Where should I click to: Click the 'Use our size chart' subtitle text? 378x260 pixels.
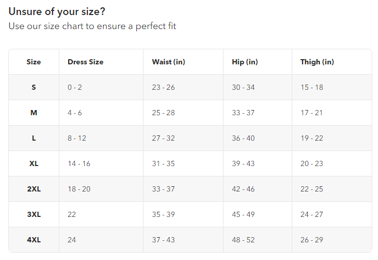93,26
